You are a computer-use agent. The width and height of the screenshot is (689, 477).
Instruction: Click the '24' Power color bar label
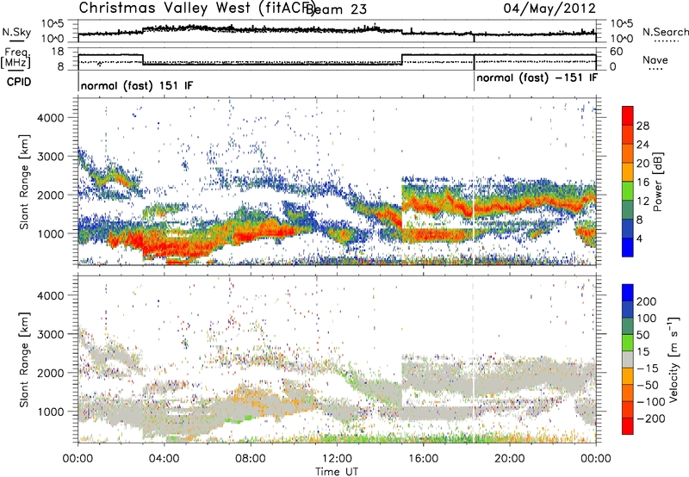[x=642, y=145]
